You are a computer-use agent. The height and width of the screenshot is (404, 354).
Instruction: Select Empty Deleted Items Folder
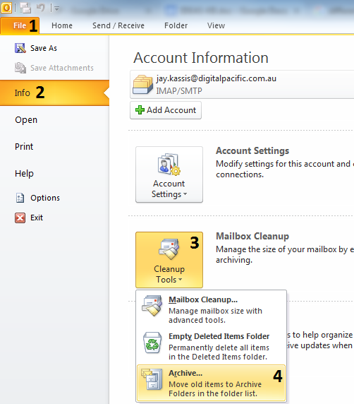tap(212, 346)
